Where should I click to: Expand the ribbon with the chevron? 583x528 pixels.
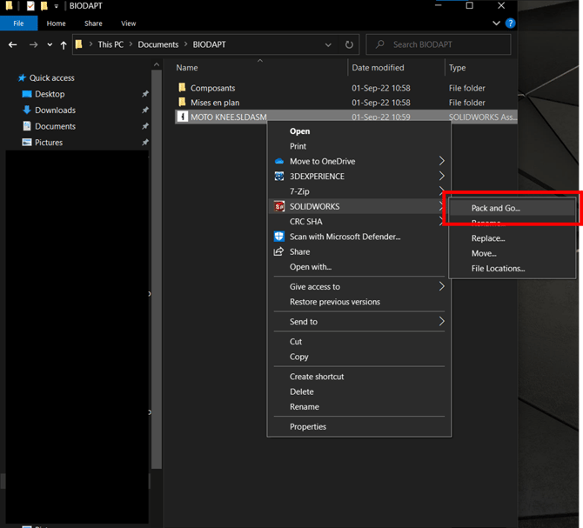point(496,23)
